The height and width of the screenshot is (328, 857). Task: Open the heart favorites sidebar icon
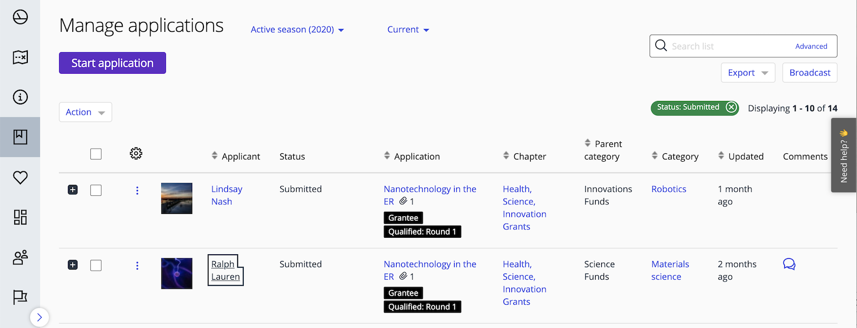pyautogui.click(x=20, y=178)
